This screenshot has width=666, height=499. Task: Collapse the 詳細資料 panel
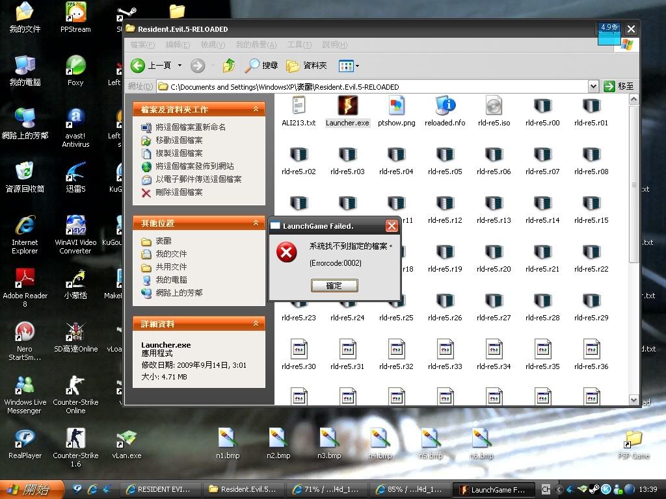[256, 324]
